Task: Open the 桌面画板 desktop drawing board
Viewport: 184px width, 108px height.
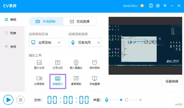Action: [76, 81]
